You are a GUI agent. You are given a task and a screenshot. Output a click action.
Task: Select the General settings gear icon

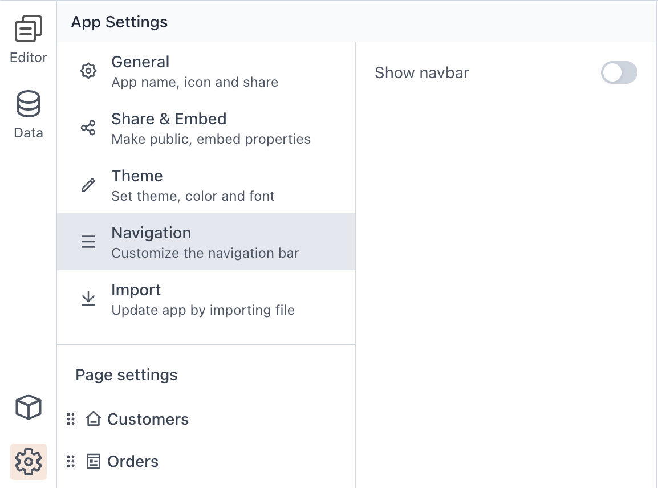coord(88,71)
